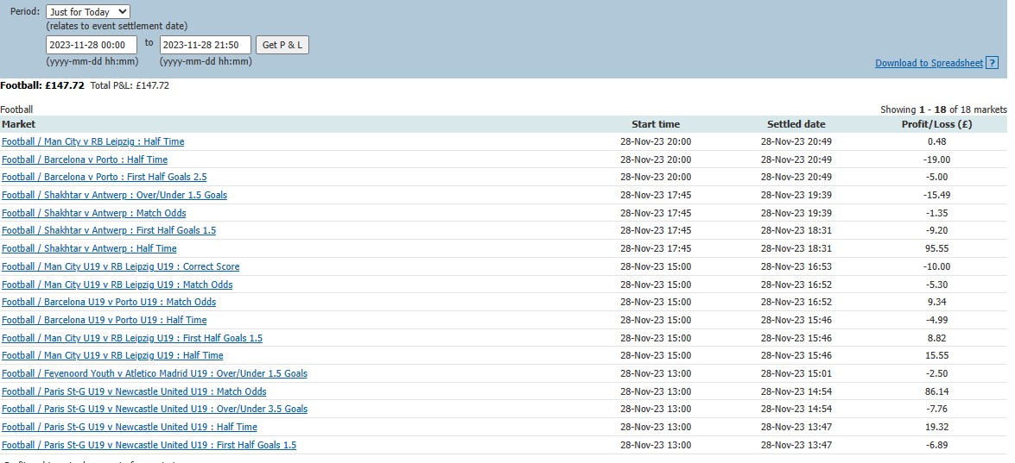Select the 0.48 profit value

(936, 141)
